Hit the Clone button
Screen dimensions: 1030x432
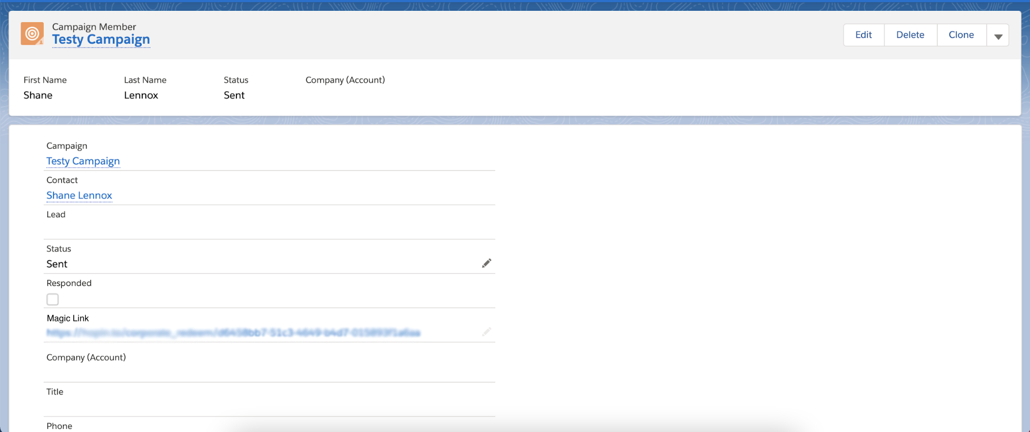pos(961,35)
